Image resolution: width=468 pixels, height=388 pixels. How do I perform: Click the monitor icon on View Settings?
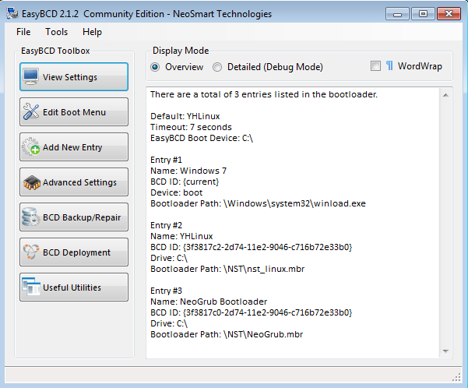30,77
